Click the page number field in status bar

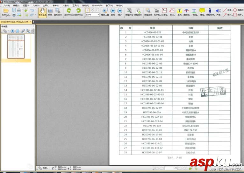[x=171, y=168]
